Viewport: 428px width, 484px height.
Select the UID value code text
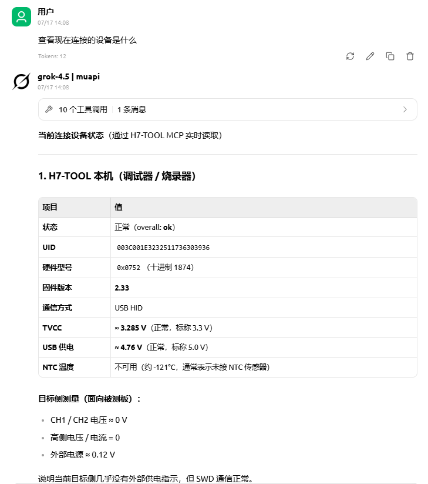163,248
